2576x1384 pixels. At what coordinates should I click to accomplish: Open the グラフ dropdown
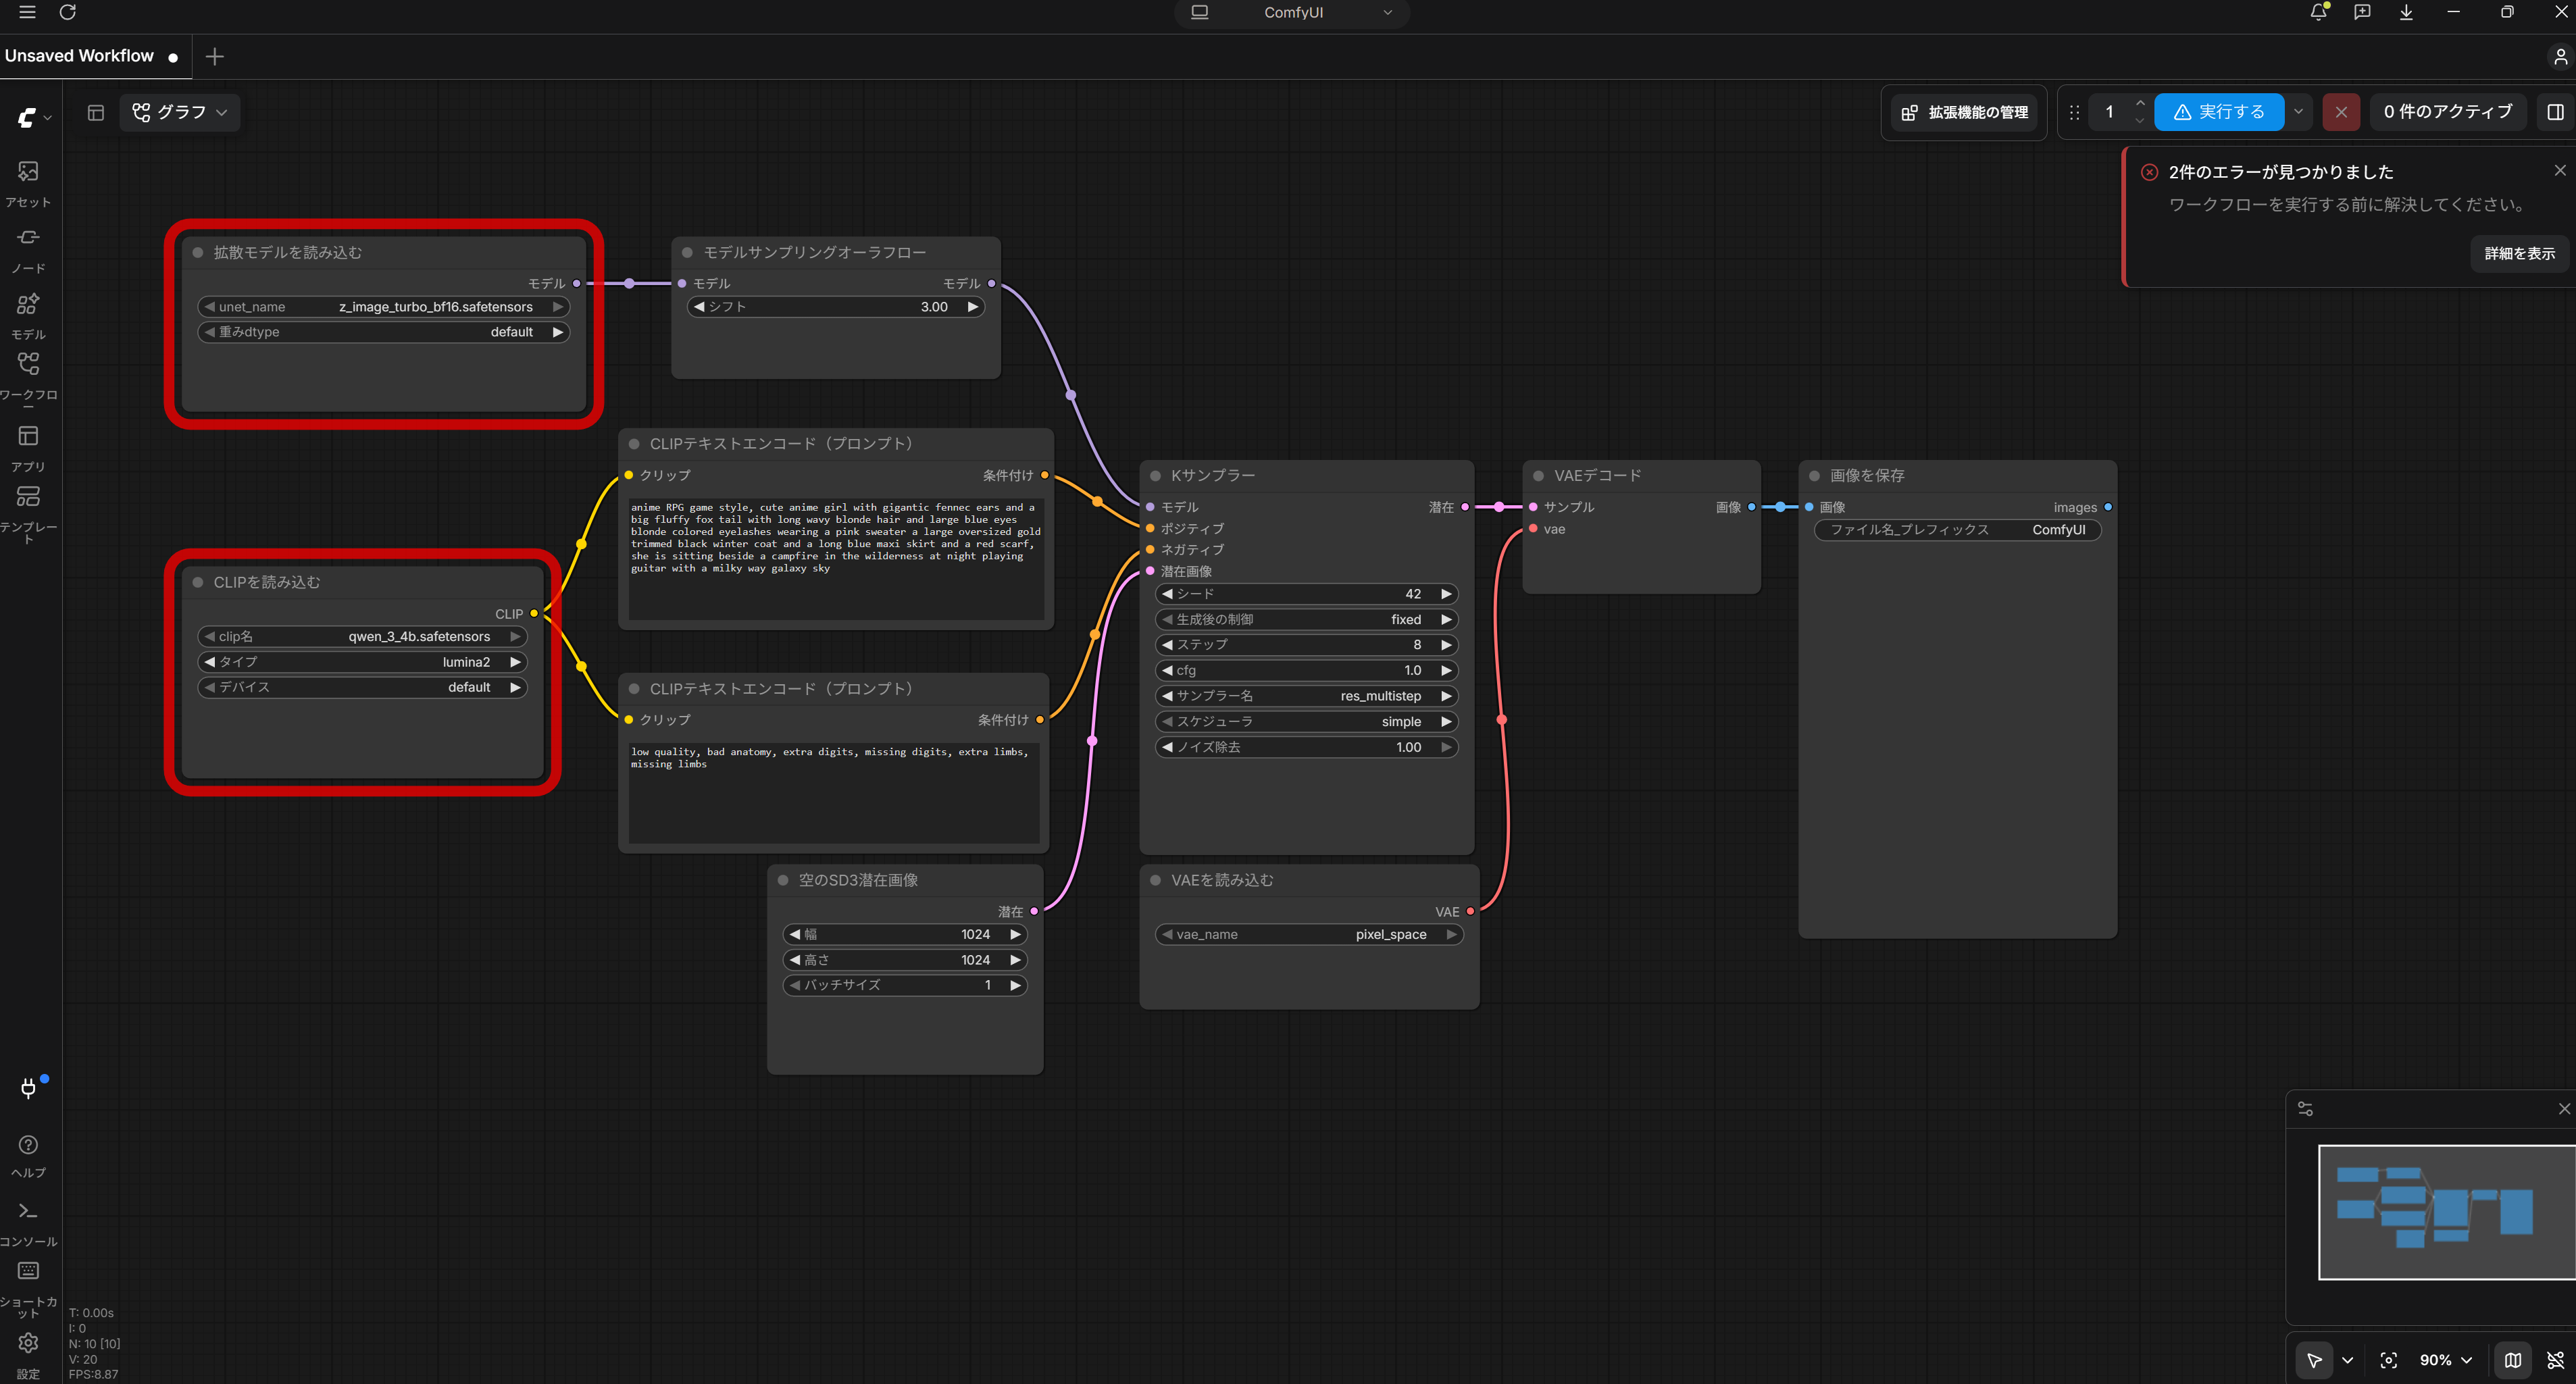[180, 112]
